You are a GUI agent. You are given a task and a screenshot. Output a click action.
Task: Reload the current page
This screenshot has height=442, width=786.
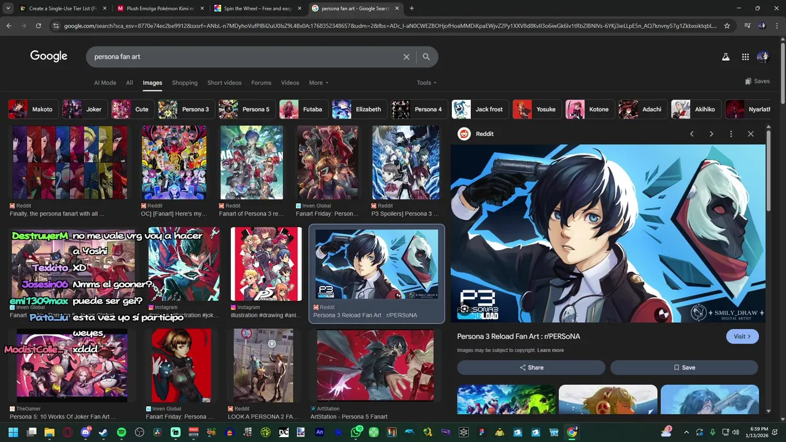tap(38, 26)
